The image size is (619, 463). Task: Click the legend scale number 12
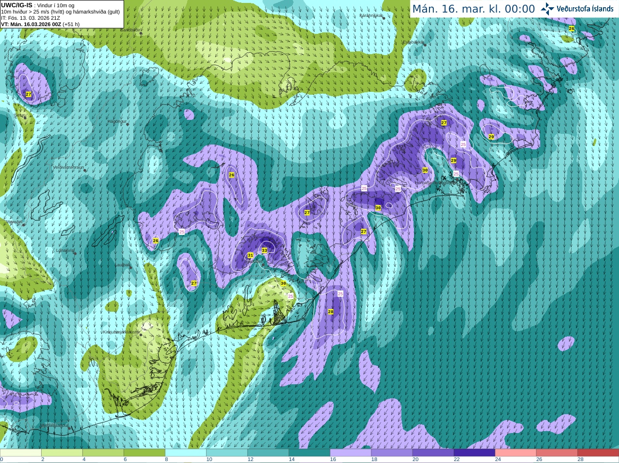coord(250,460)
